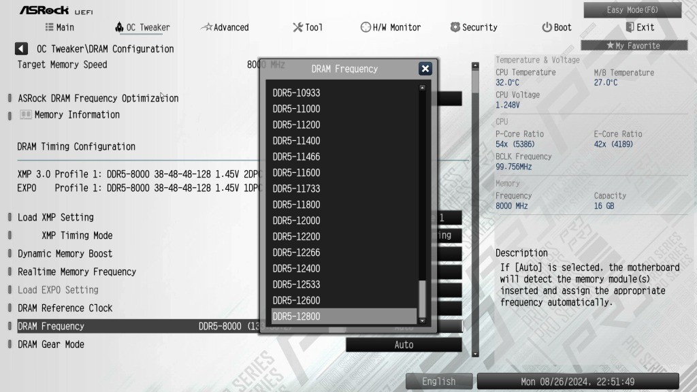Viewport: 697px width, 392px height.
Task: Open My Favorite button
Action: click(x=634, y=46)
